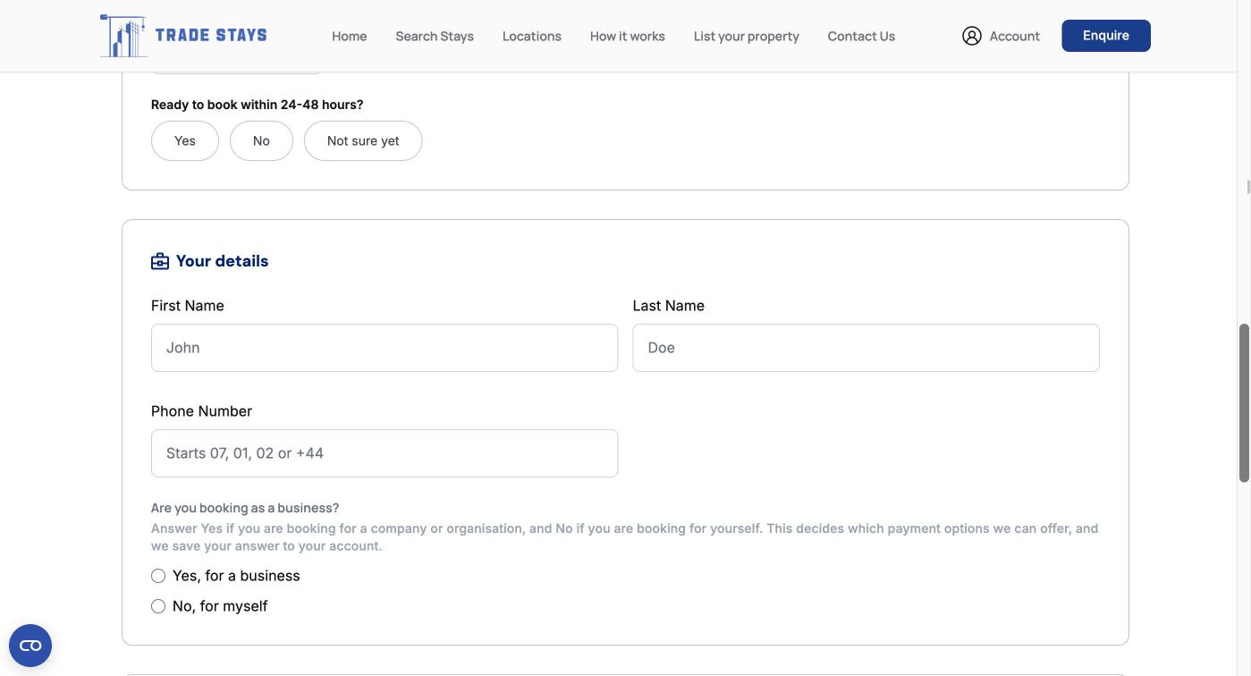The height and width of the screenshot is (676, 1251).
Task: Click the Your details heading
Action: pos(222,261)
